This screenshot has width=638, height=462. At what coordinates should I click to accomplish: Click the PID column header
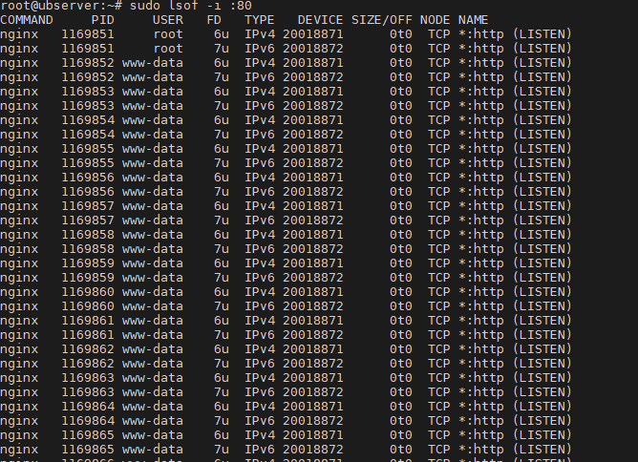(x=103, y=20)
